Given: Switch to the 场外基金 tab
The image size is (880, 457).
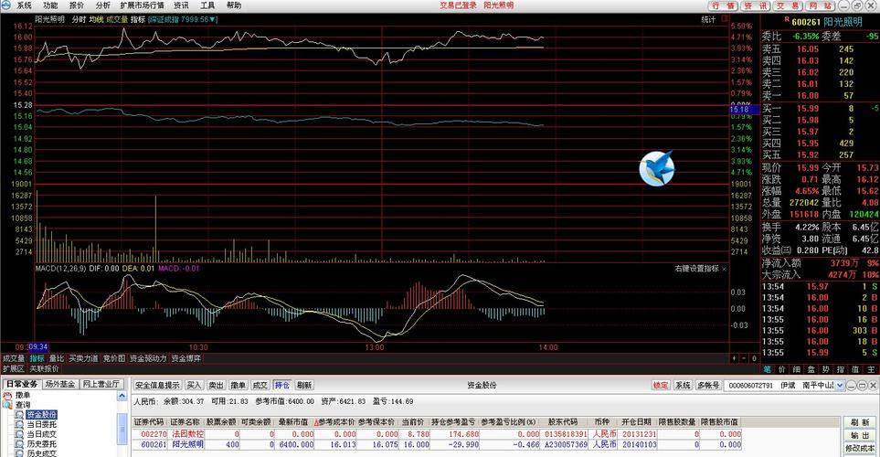Looking at the screenshot, I should tap(60, 384).
